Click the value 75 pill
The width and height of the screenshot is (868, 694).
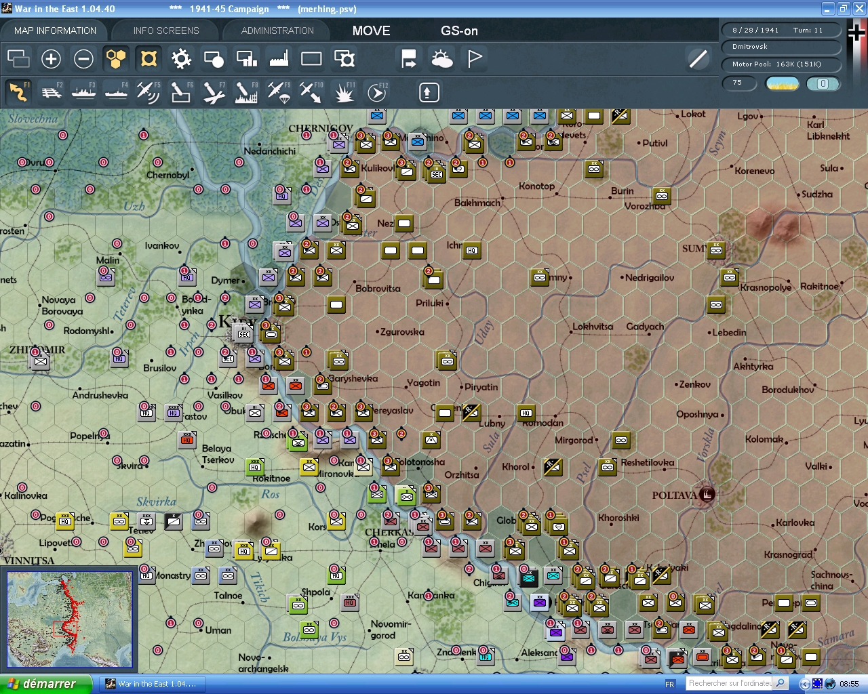tap(741, 83)
